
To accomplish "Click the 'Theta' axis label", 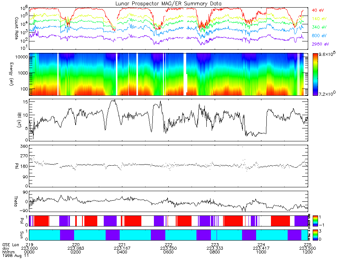I will pos(16,201).
